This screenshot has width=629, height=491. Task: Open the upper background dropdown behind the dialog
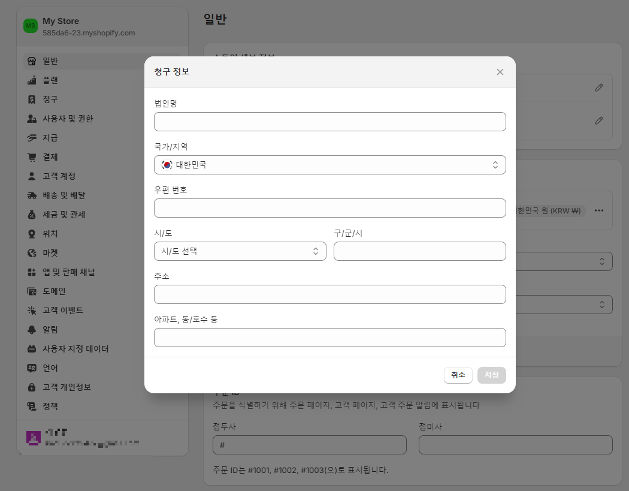563,261
